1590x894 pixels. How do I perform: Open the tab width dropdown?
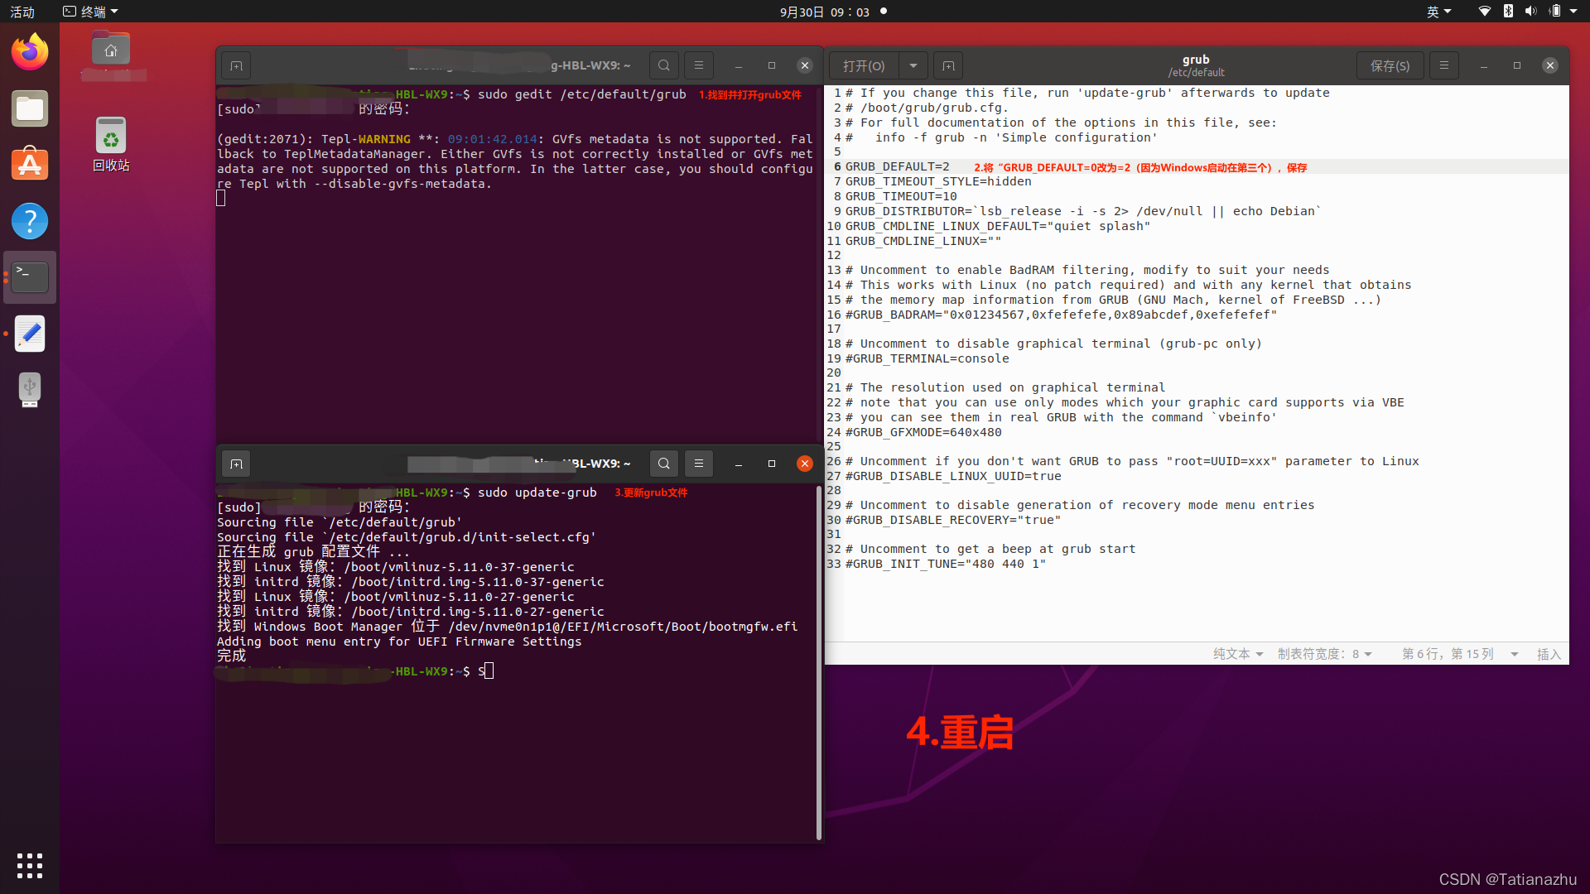(1323, 654)
